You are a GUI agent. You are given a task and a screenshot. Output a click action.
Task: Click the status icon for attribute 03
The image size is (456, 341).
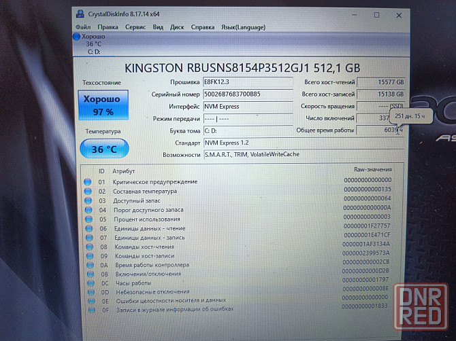(x=88, y=200)
